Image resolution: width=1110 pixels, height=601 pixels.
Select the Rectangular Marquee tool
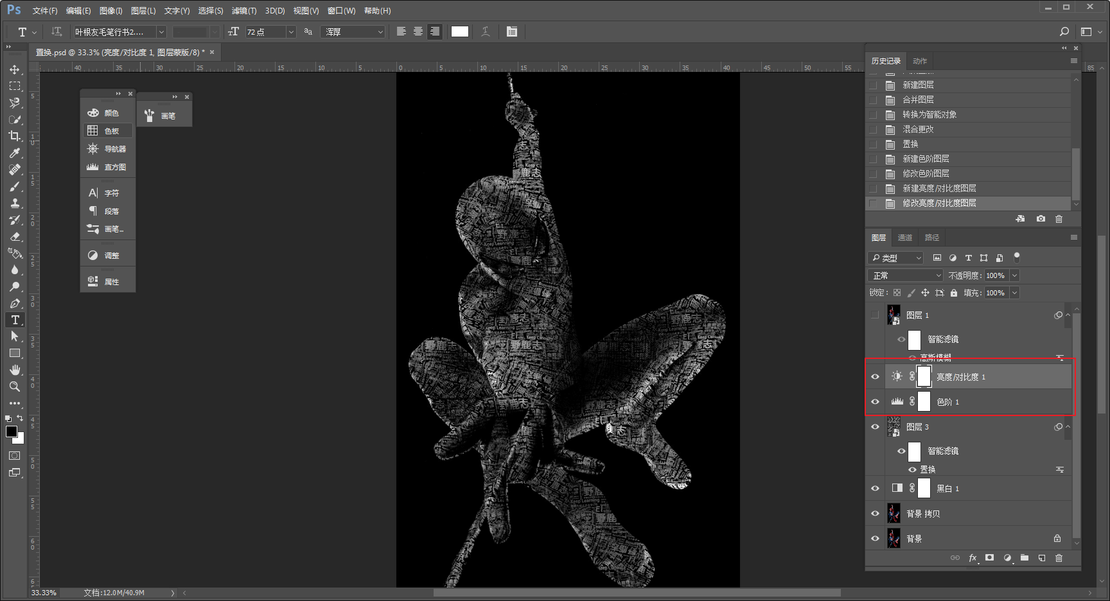coord(14,86)
